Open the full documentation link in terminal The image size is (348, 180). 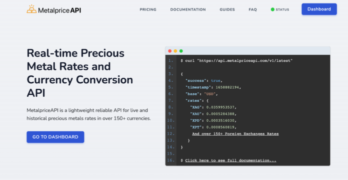[x=231, y=160]
